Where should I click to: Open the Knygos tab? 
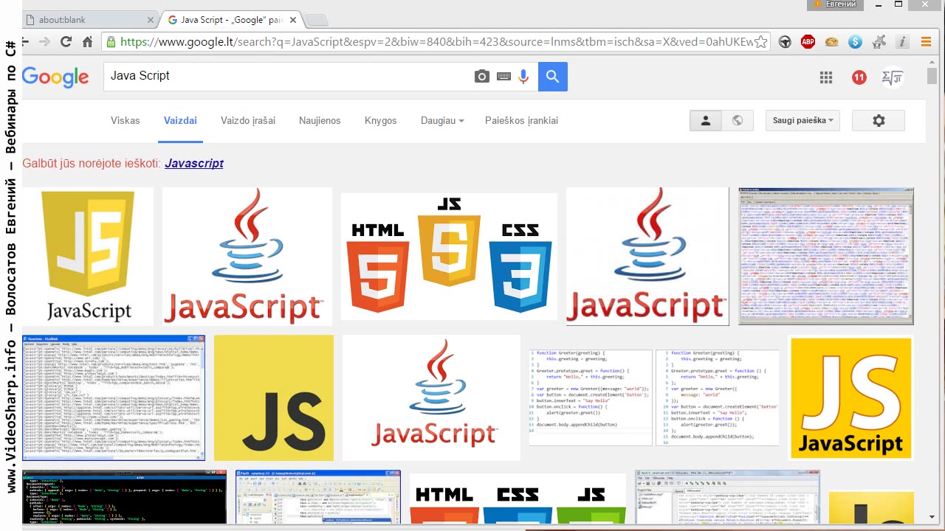pos(381,120)
